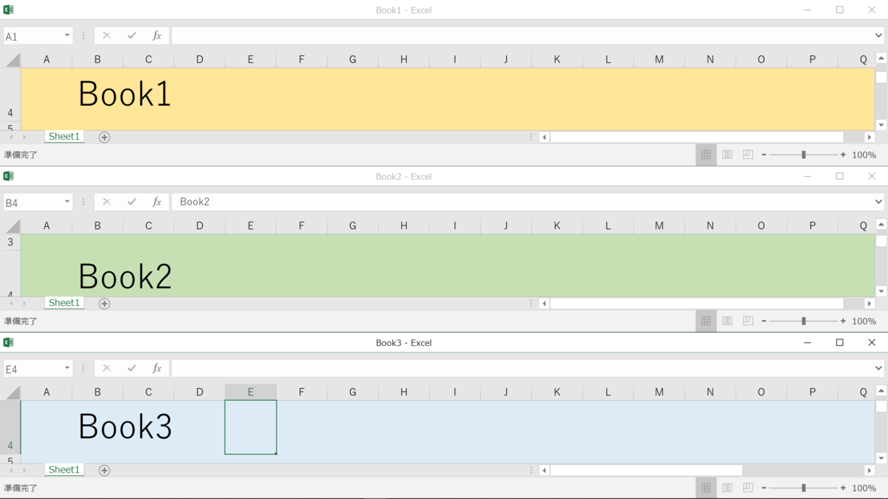Image resolution: width=888 pixels, height=499 pixels.
Task: Click zoom in plus in Book2
Action: pyautogui.click(x=843, y=321)
